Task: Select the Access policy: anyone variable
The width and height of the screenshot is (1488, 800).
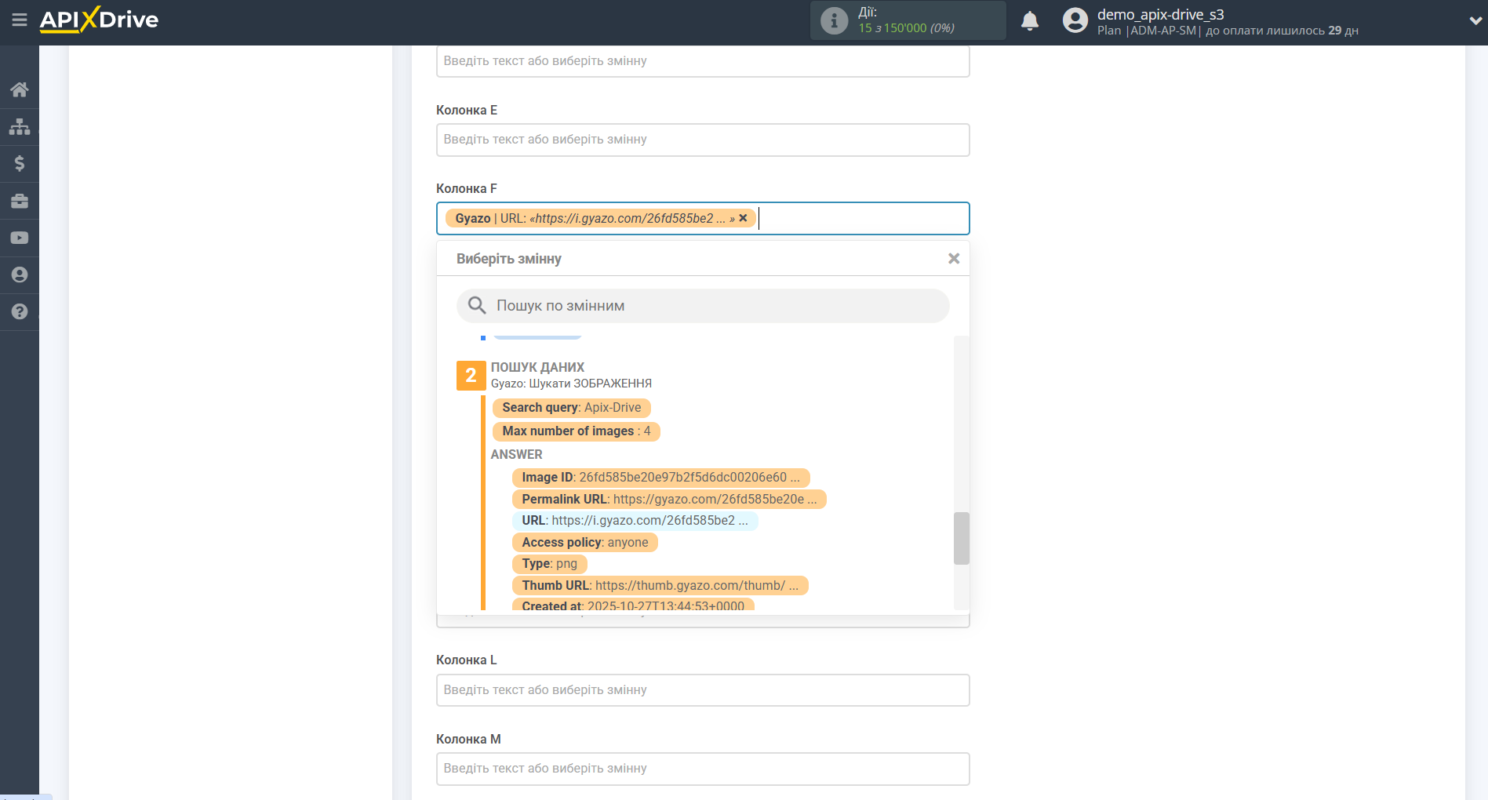Action: click(584, 542)
